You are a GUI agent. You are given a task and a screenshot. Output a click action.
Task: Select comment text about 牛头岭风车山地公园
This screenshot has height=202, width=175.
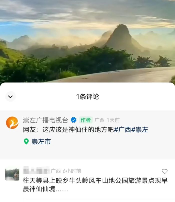95,185
